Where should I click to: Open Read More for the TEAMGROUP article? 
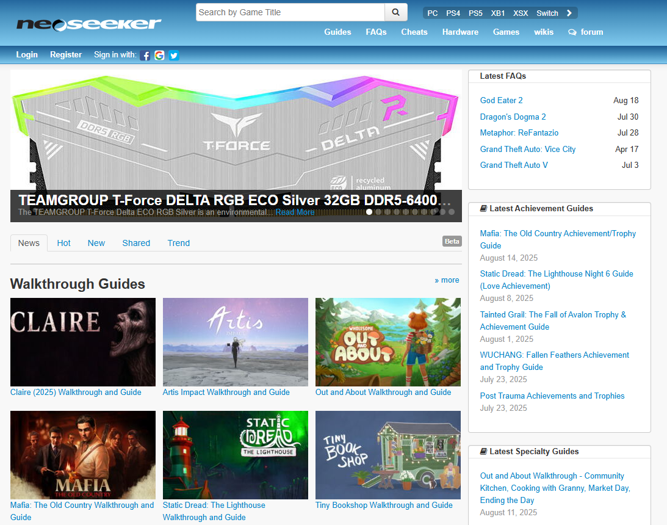295,212
